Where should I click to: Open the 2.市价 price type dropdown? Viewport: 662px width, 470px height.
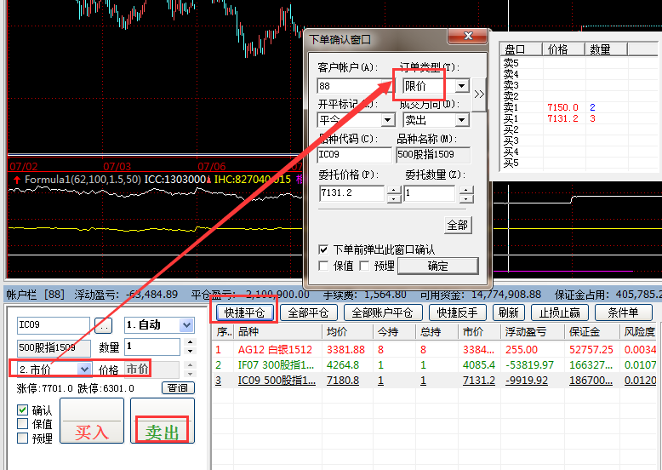[x=83, y=369]
